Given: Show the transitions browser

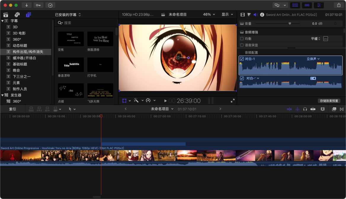Looking at the screenshot, I should pyautogui.click(x=342, y=109).
